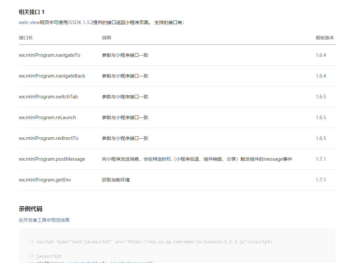Screen dimensions: 350x263
Task: Select wx.miniProgram.switchTab cell
Action: pyautogui.click(x=48, y=97)
